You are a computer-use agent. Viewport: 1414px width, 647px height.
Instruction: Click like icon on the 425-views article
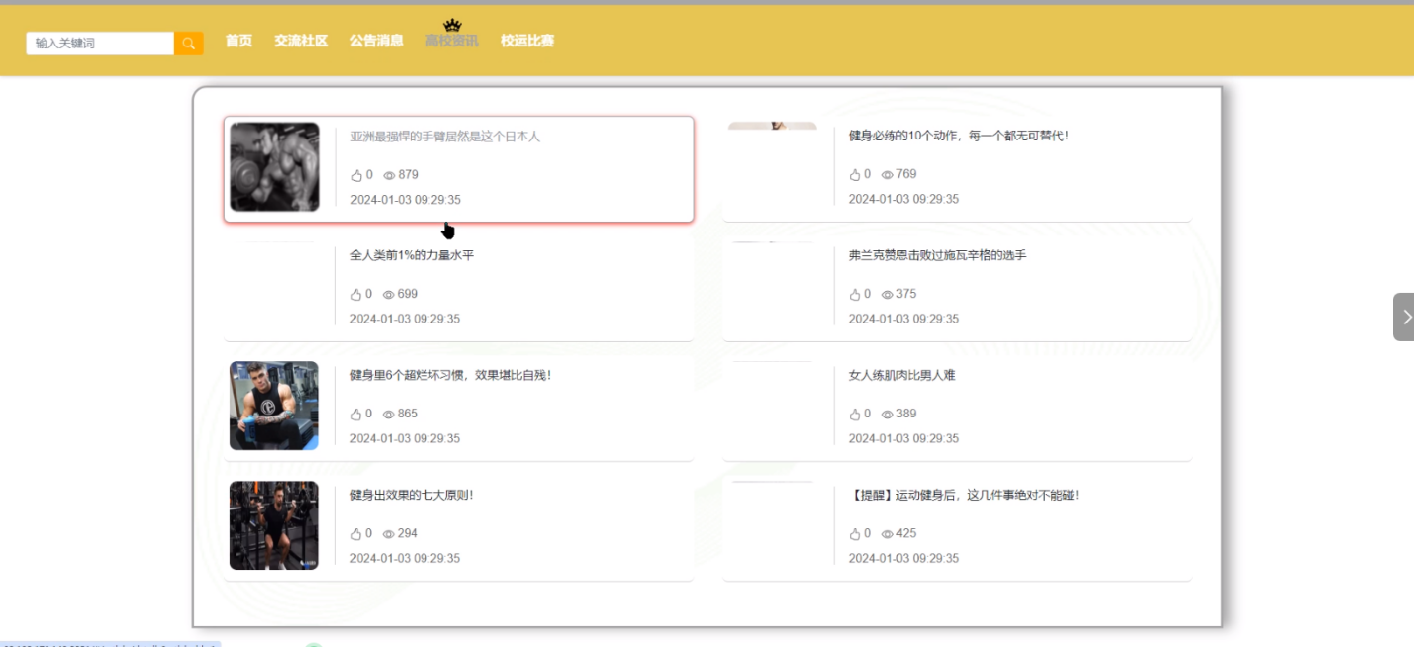[x=856, y=533]
